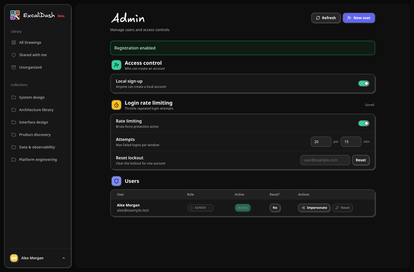
Task: Create a New user
Action: 359,18
